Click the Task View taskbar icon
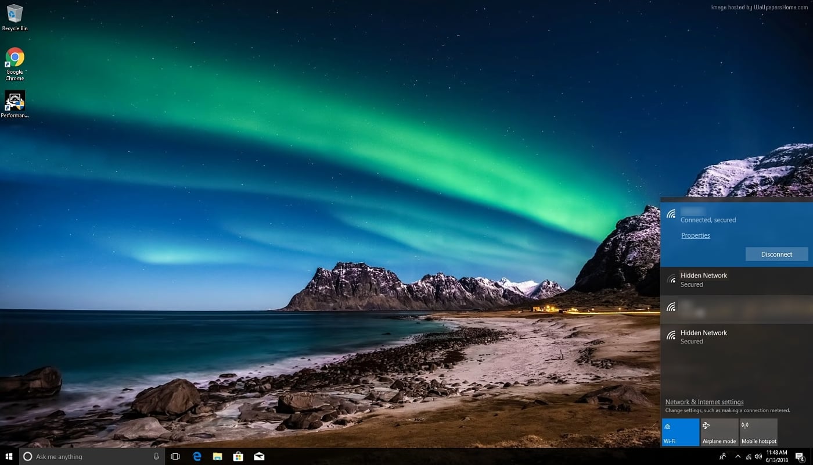The image size is (813, 465). pyautogui.click(x=175, y=456)
